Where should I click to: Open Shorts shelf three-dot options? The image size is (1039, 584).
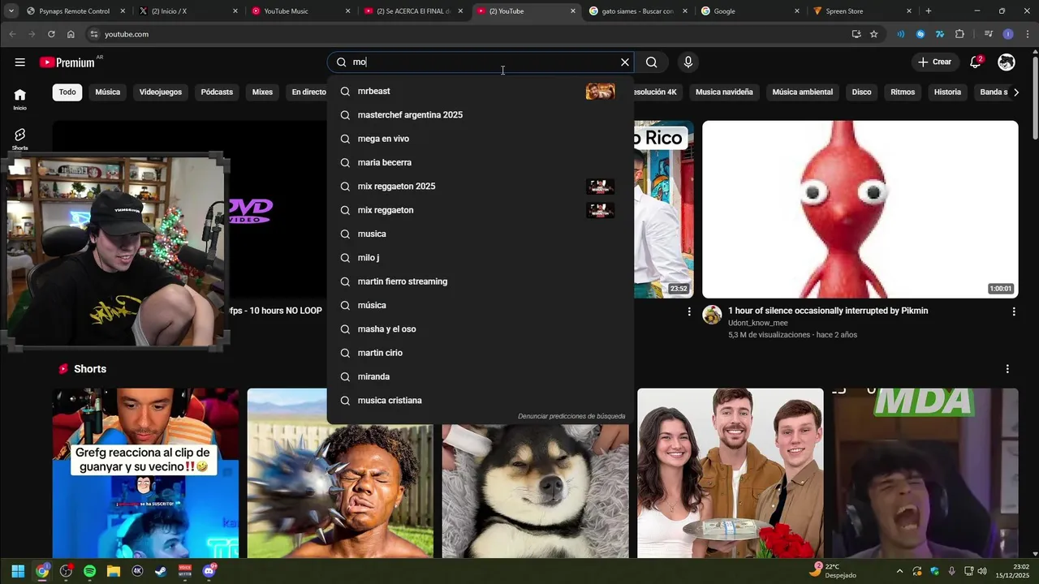1007,369
